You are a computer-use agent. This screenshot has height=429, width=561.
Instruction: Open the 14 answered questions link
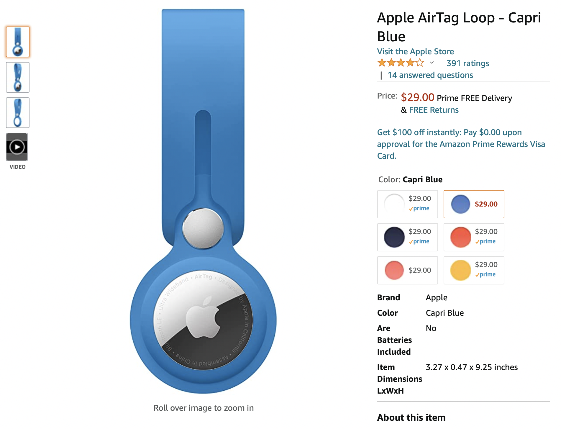pyautogui.click(x=430, y=75)
